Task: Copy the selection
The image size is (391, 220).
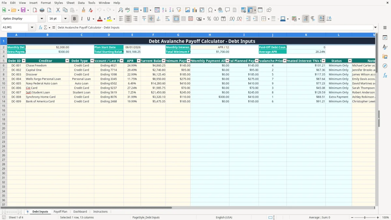Action: pos(65,10)
